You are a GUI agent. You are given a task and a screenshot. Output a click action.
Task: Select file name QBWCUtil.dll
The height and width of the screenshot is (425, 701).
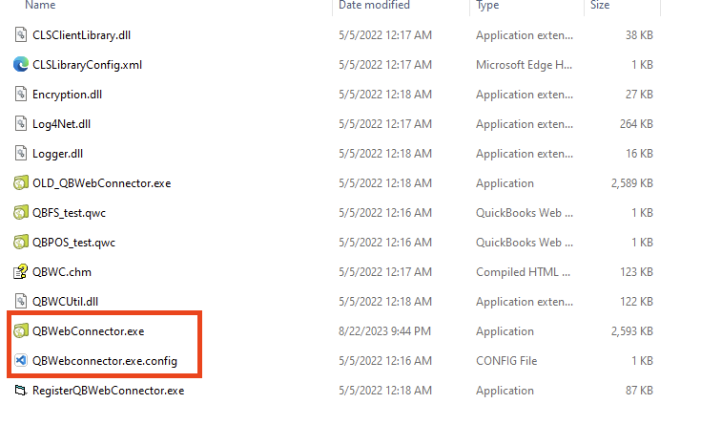coord(65,302)
